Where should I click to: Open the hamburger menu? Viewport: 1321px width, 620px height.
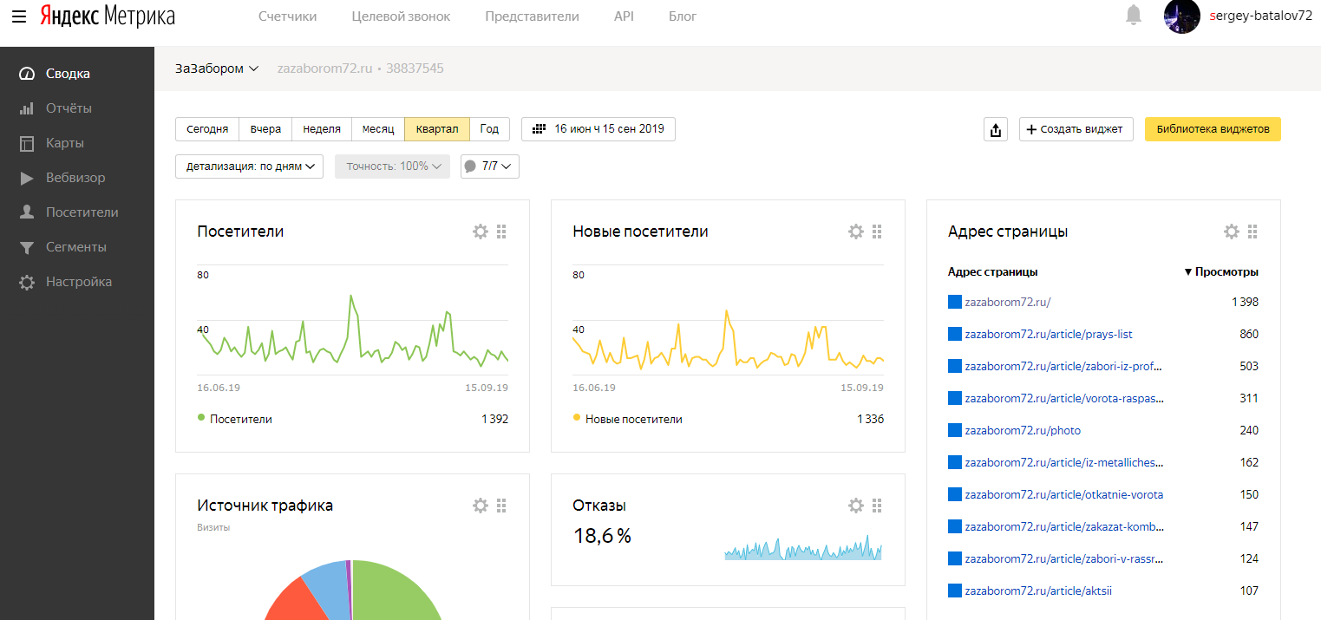click(19, 16)
